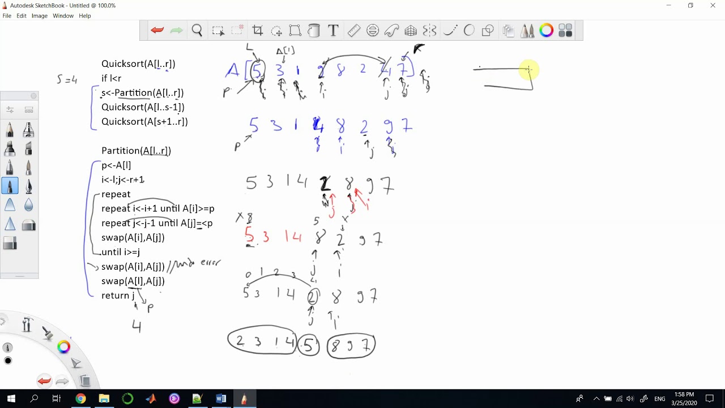Image resolution: width=725 pixels, height=408 pixels.
Task: Click the red Undo arrow in top toolbar
Action: [x=157, y=31]
